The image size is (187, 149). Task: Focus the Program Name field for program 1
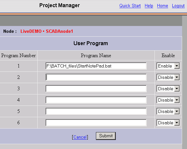tap(96, 66)
